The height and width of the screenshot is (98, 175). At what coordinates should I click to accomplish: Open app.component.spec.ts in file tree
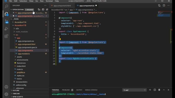coord(27,47)
